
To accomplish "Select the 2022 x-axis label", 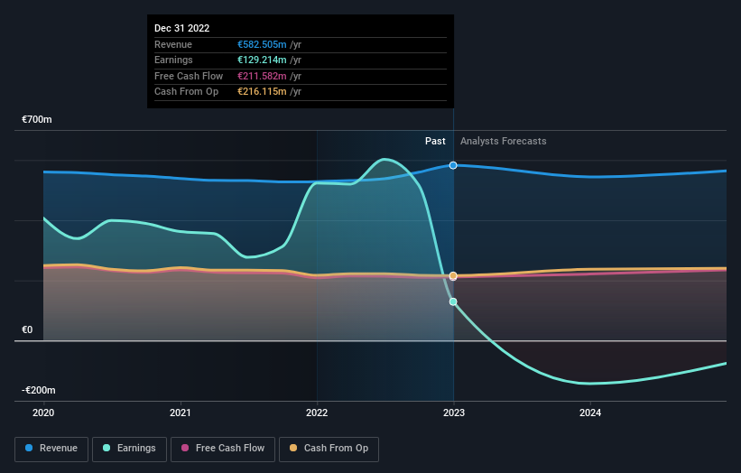I will 317,413.
